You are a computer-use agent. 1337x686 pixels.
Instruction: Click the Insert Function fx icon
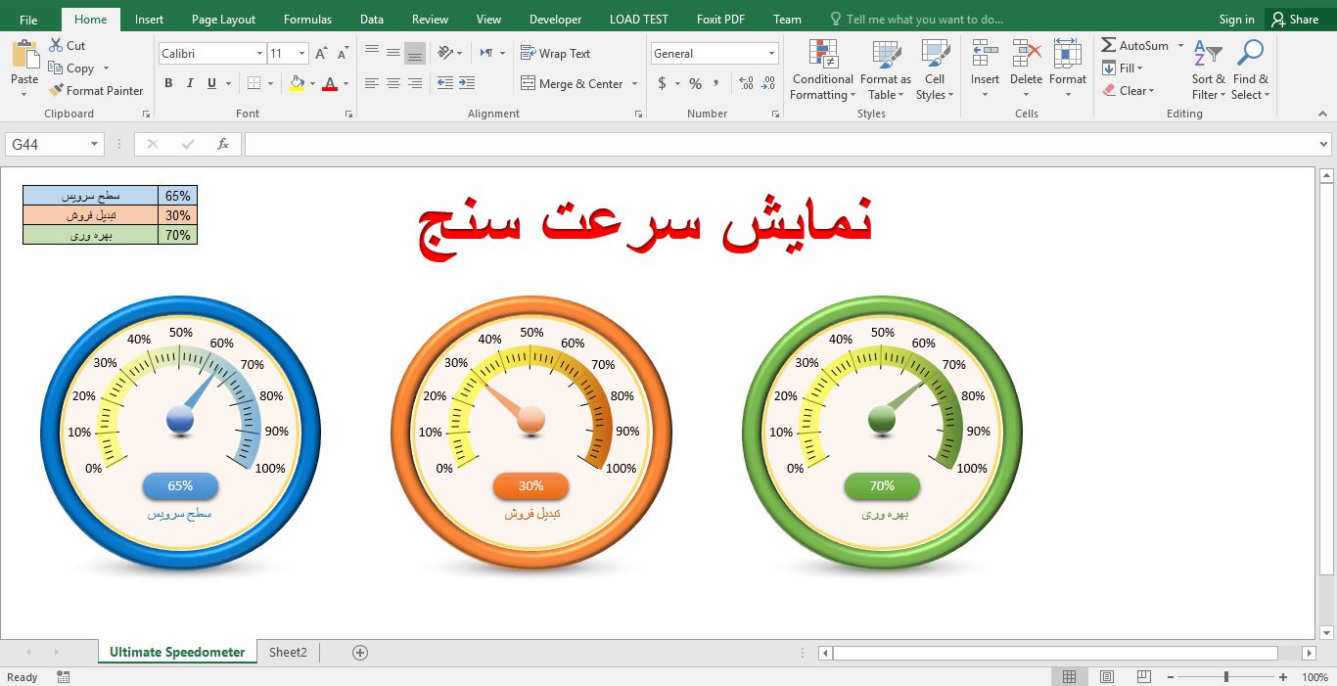pos(223,144)
